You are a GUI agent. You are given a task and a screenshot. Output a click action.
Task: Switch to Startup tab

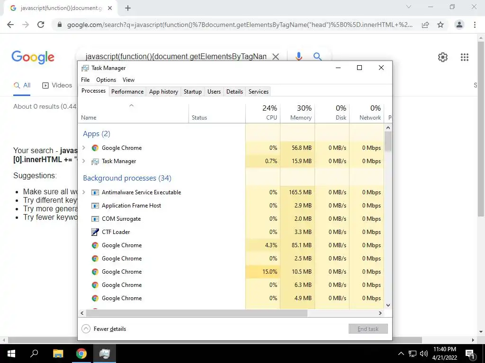pyautogui.click(x=193, y=92)
